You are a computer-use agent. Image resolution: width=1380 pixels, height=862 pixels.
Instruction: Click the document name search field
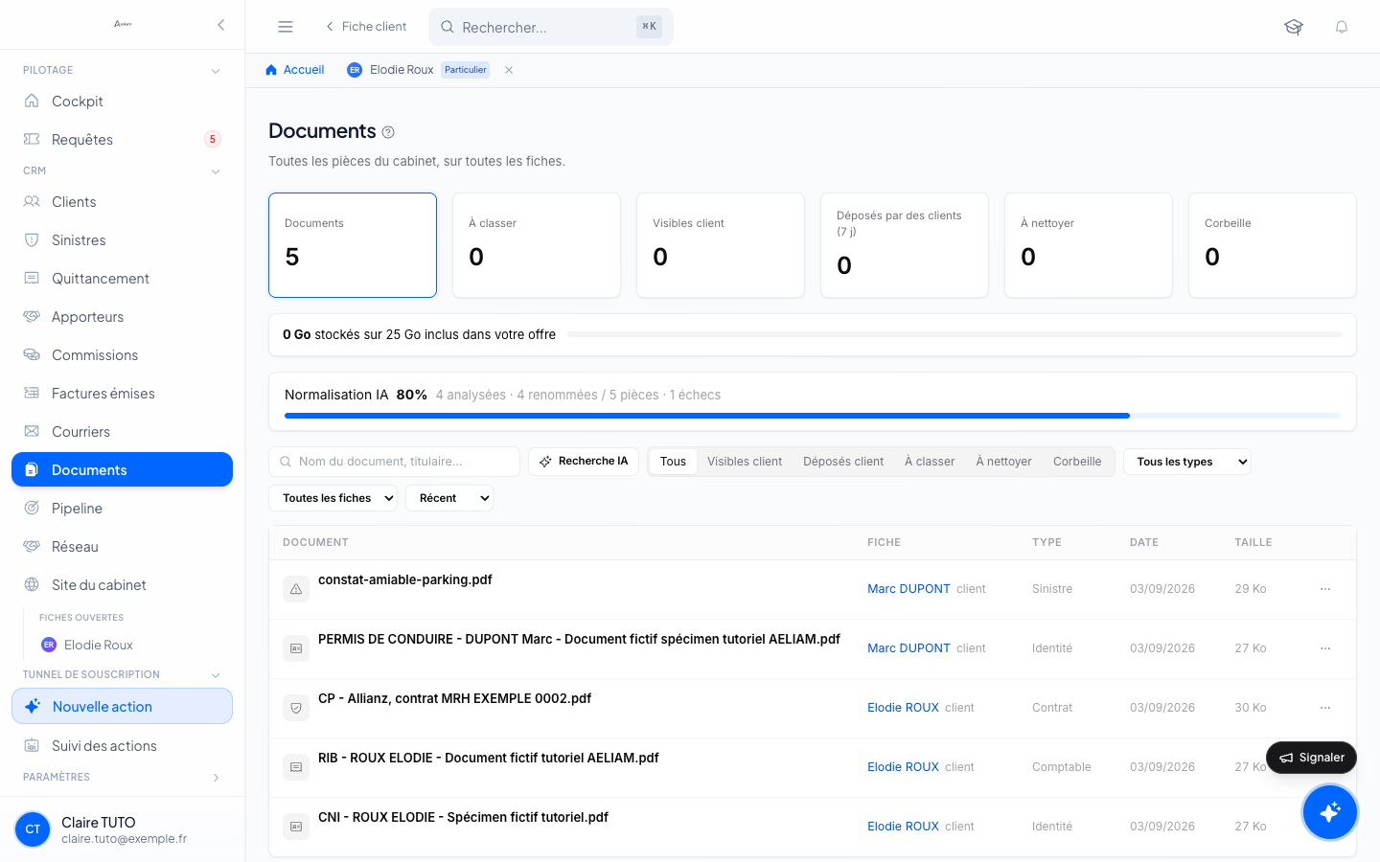coord(395,462)
